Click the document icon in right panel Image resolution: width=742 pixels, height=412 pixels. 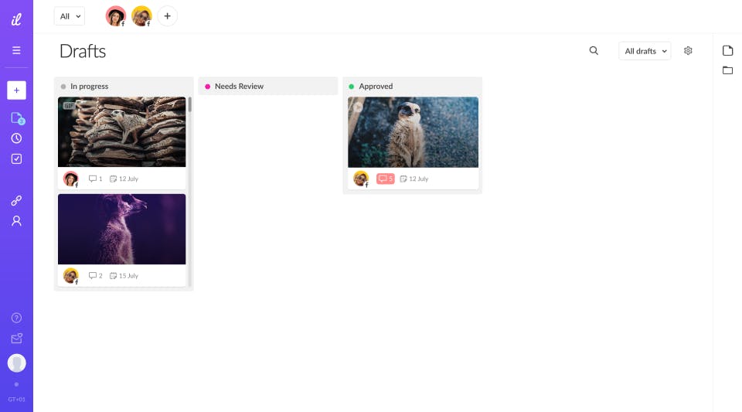(x=728, y=50)
